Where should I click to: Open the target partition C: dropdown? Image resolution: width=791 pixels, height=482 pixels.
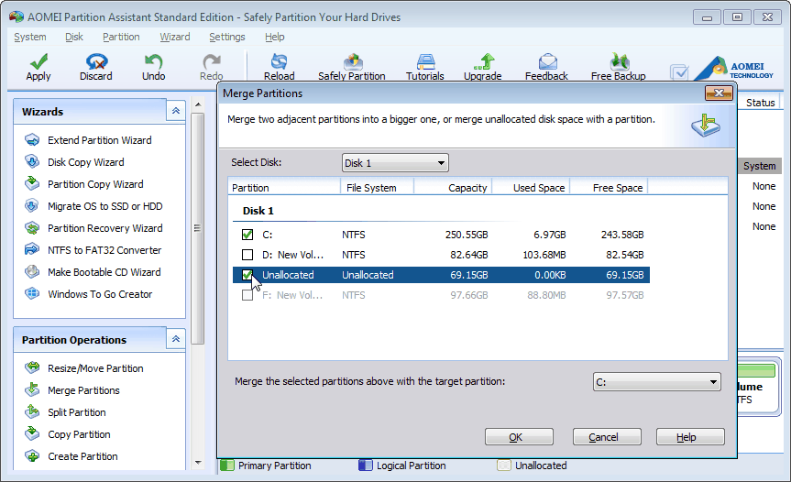(x=657, y=382)
